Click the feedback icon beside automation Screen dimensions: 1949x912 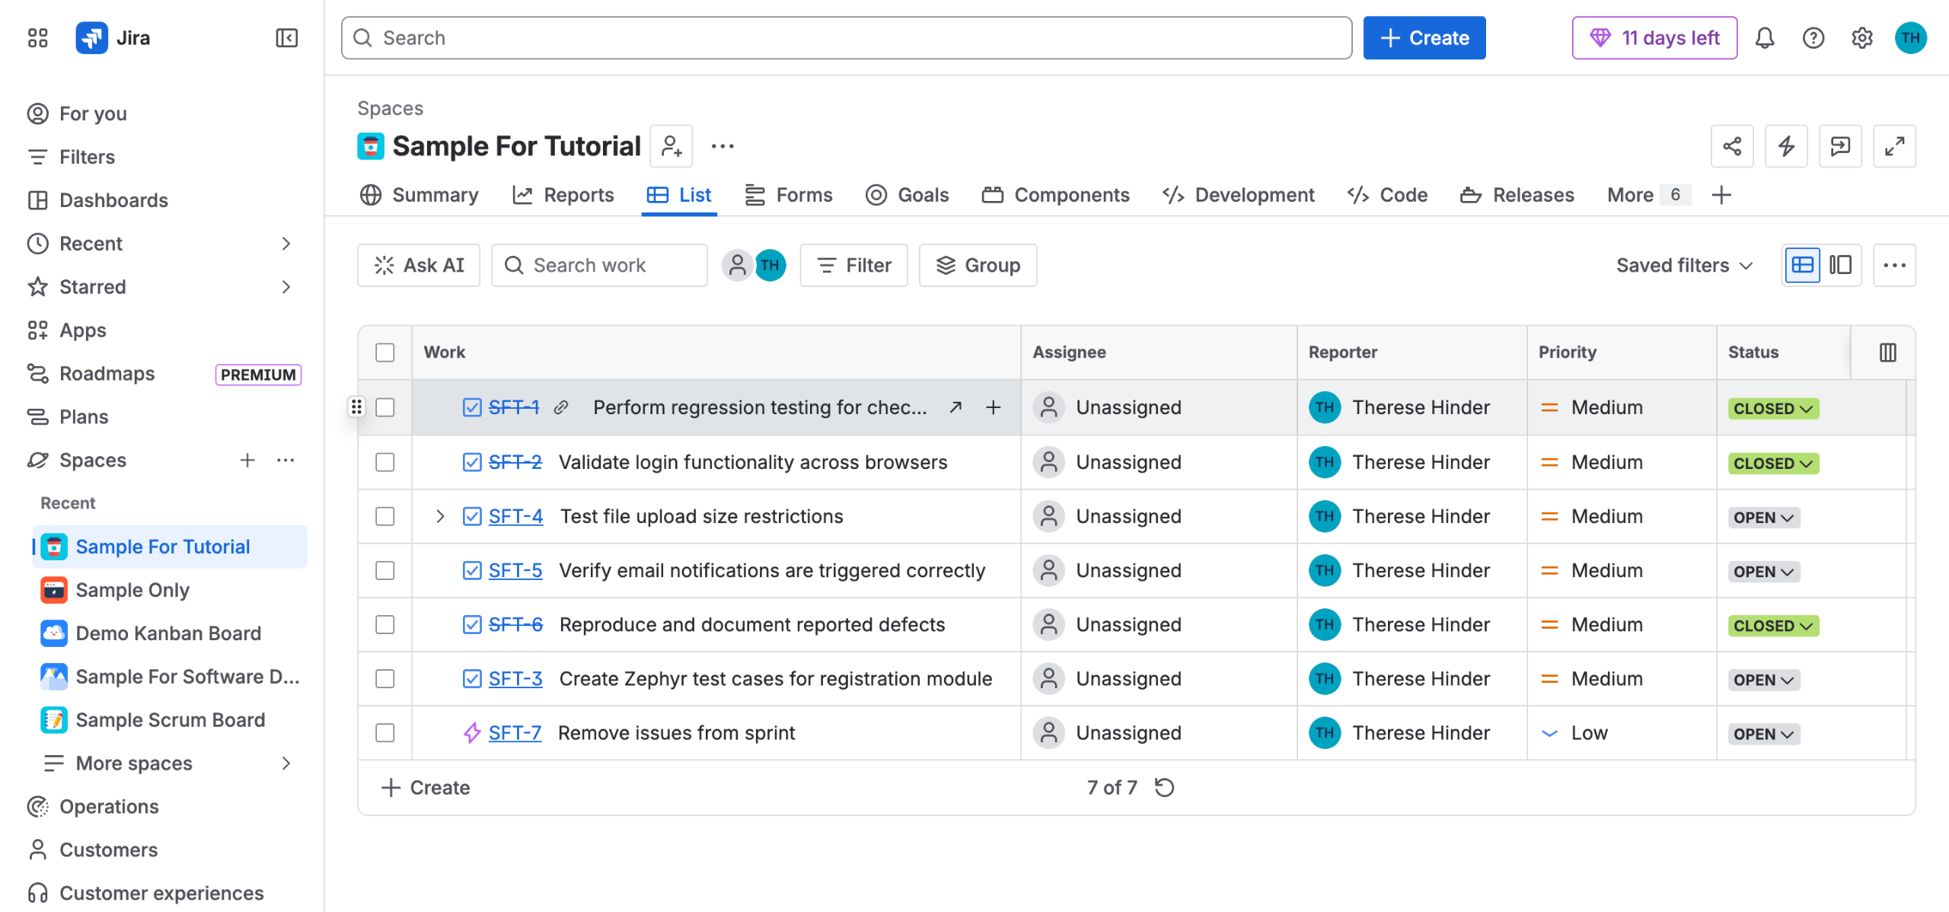click(x=1840, y=146)
